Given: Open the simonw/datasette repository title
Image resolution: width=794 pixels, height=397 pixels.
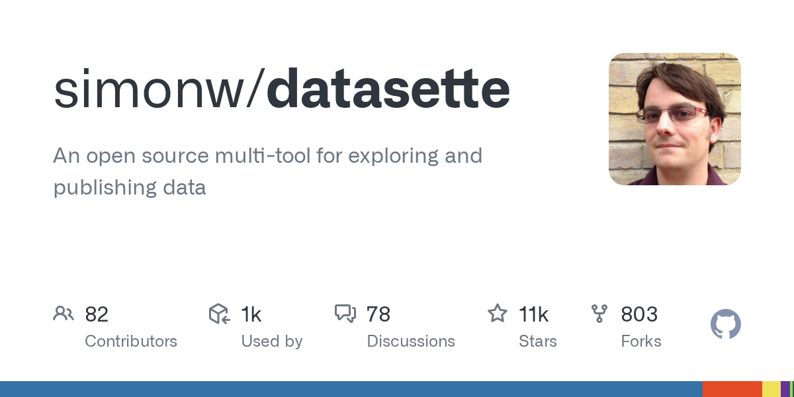Looking at the screenshot, I should 282,89.
